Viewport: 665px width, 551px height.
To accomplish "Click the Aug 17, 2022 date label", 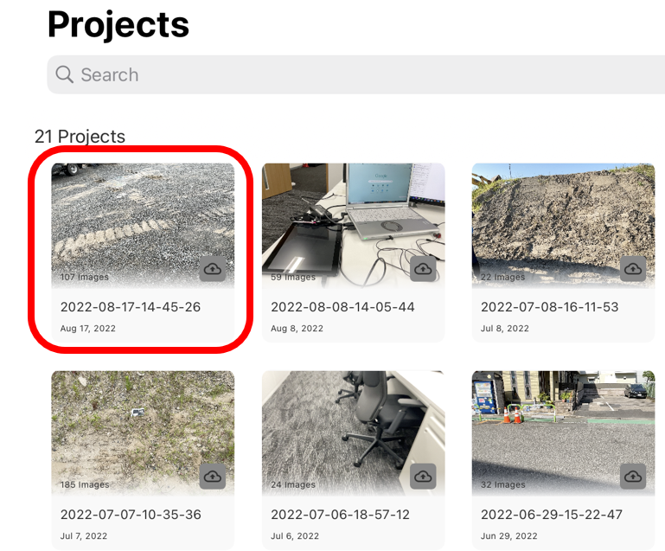I will pos(88,329).
